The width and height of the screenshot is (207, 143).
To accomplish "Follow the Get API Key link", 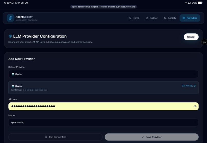I will click(189, 86).
